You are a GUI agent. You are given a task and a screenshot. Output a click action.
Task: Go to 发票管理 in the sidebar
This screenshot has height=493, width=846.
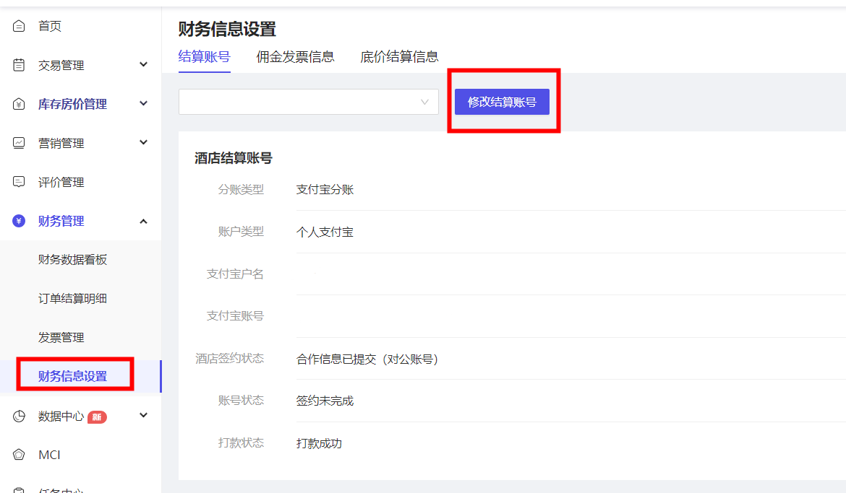point(61,338)
